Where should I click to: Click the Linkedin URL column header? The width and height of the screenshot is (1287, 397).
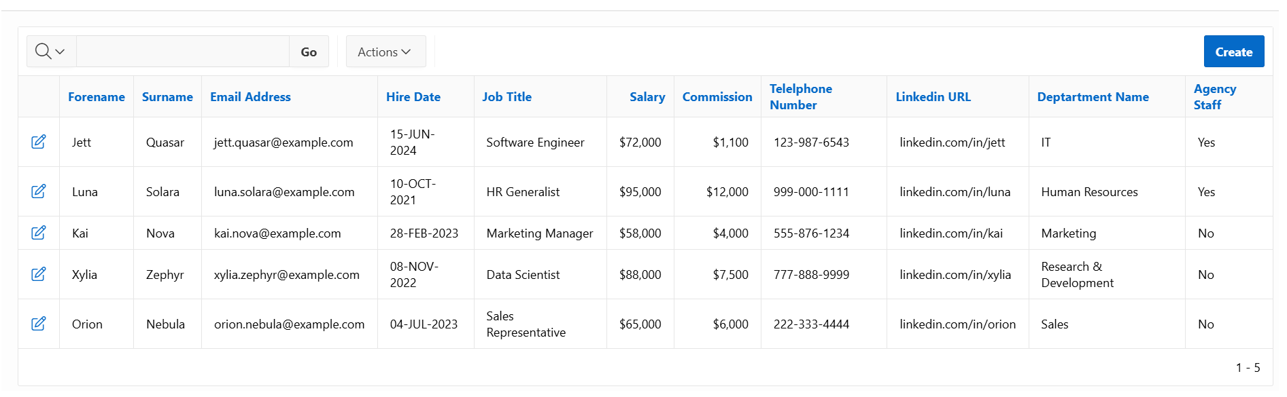[933, 97]
